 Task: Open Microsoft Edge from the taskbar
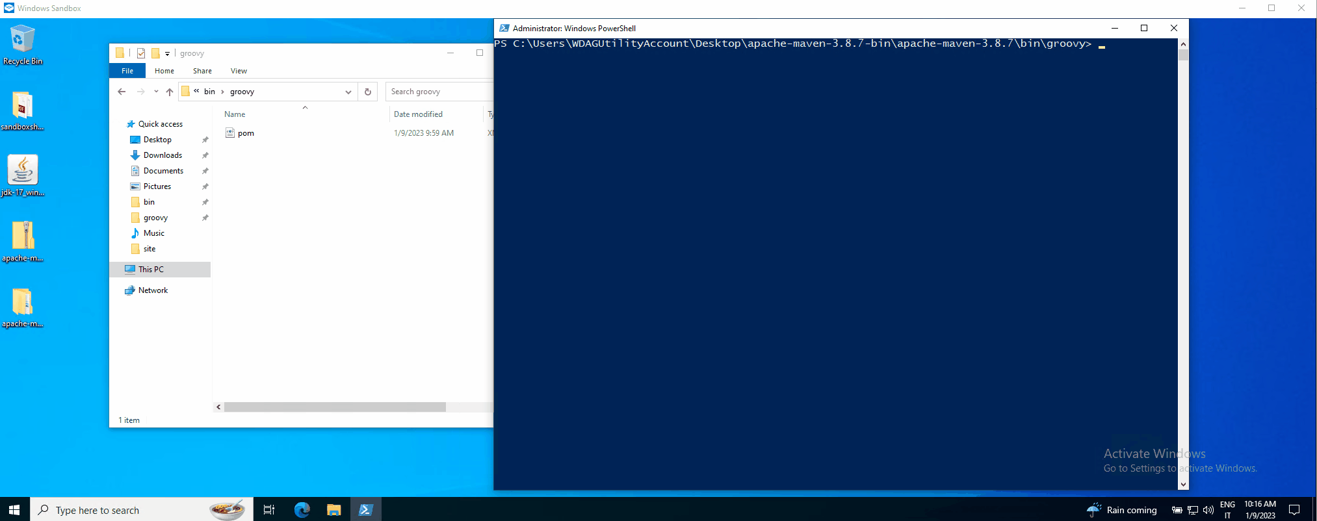point(302,510)
